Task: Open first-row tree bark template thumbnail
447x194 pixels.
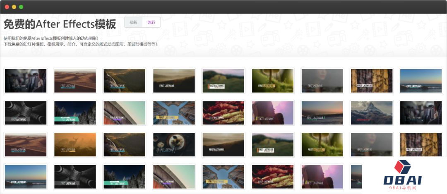Action: (x=371, y=81)
